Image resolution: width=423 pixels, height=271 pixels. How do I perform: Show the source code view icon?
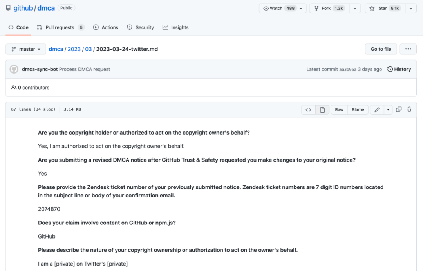(308, 110)
